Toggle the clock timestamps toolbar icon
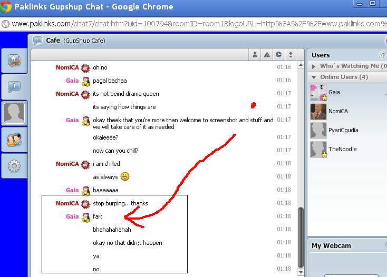The height and width of the screenshot is (277, 387). click(x=278, y=55)
